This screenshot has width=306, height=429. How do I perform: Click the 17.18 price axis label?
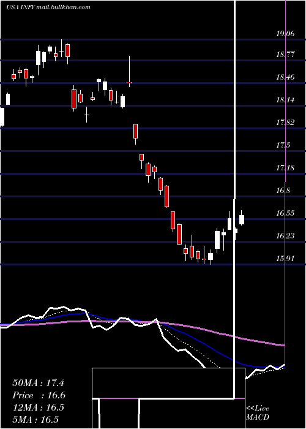[285, 168]
